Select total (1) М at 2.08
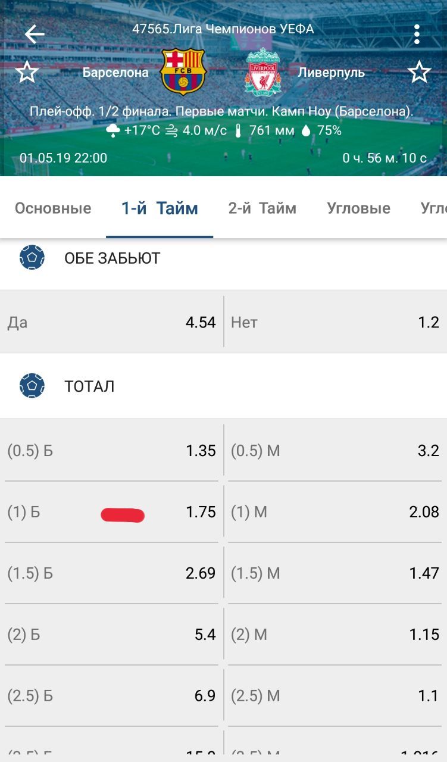This screenshot has height=762, width=447. coord(335,512)
